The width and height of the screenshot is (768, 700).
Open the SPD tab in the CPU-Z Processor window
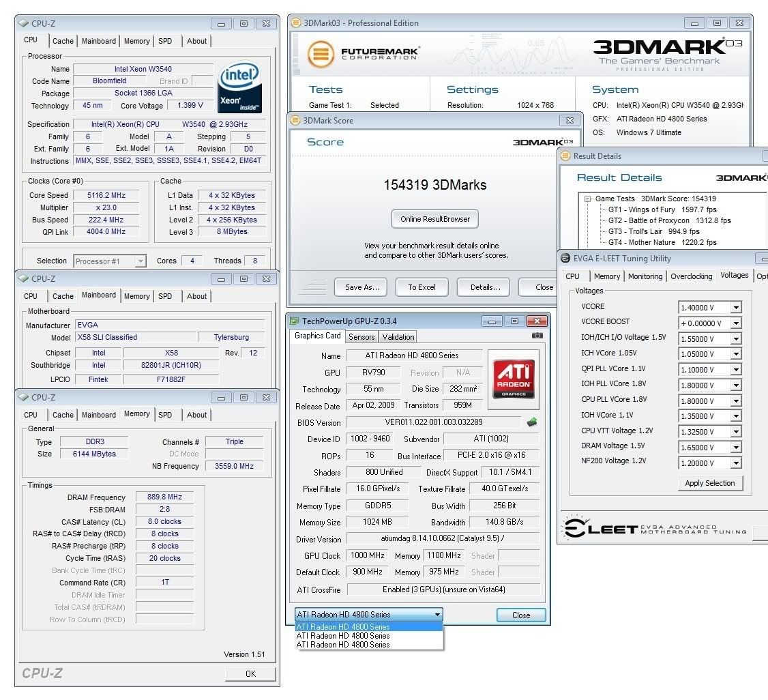tap(165, 41)
